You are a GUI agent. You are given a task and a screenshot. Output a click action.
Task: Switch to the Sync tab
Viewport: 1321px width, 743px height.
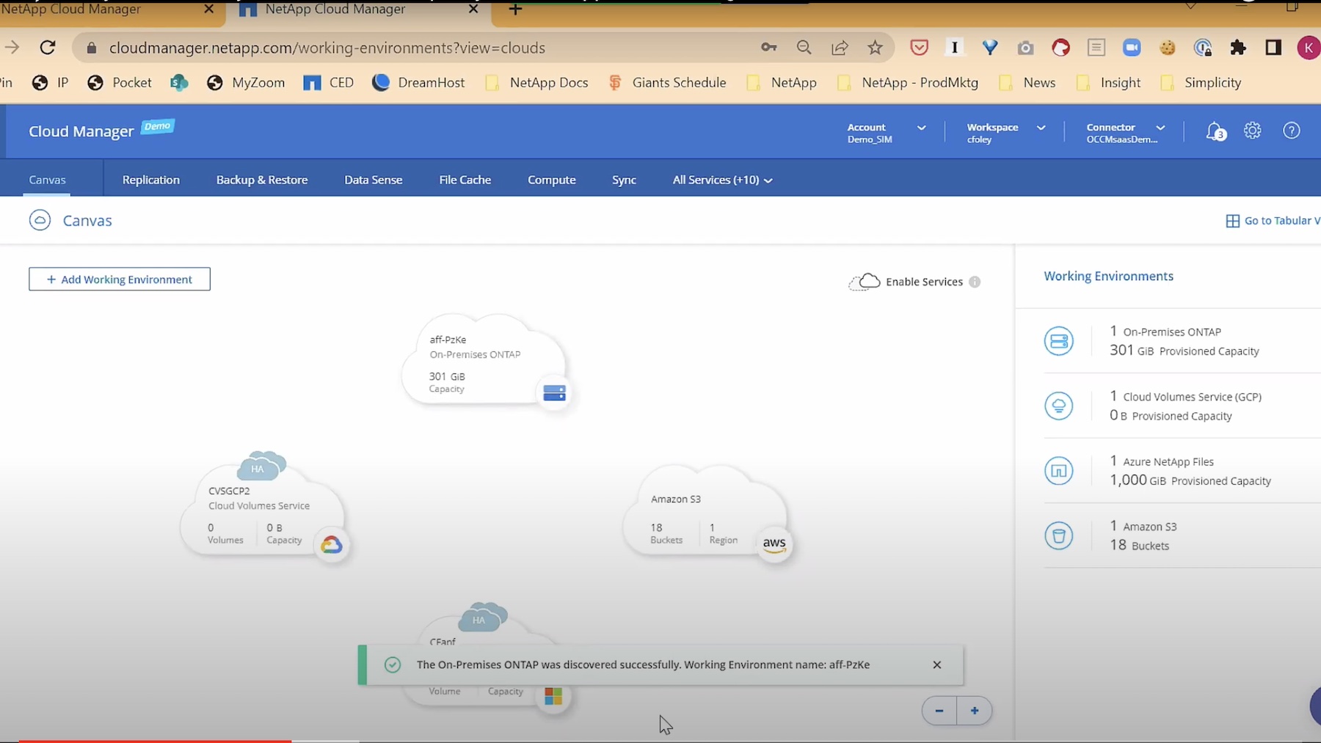(x=624, y=180)
